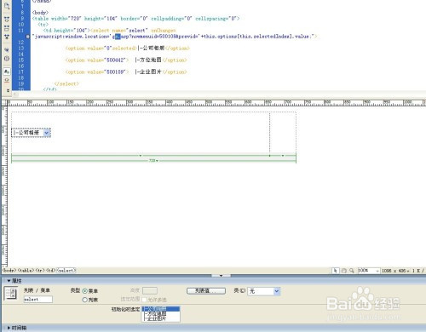Viewport: 426px width, 332px height.
Task: Select 企业图片 in initially selected list
Action: (x=161, y=318)
